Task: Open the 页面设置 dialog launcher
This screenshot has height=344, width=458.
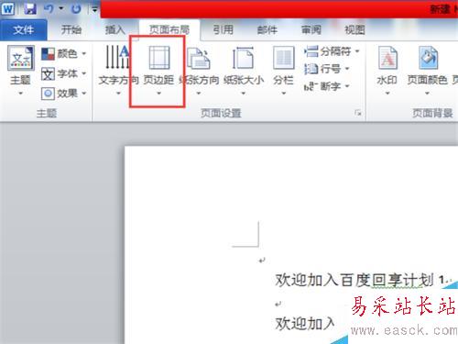Action: tap(358, 113)
